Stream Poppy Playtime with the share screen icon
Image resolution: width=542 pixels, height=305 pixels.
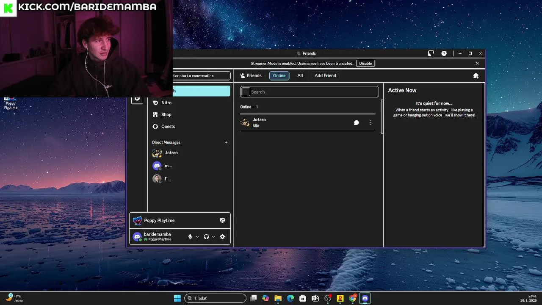coord(222,220)
